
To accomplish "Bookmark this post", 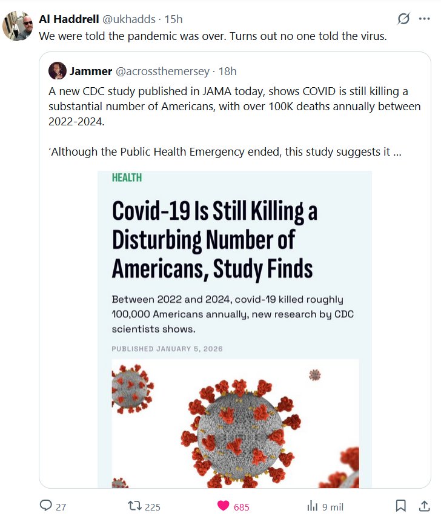I will (400, 506).
